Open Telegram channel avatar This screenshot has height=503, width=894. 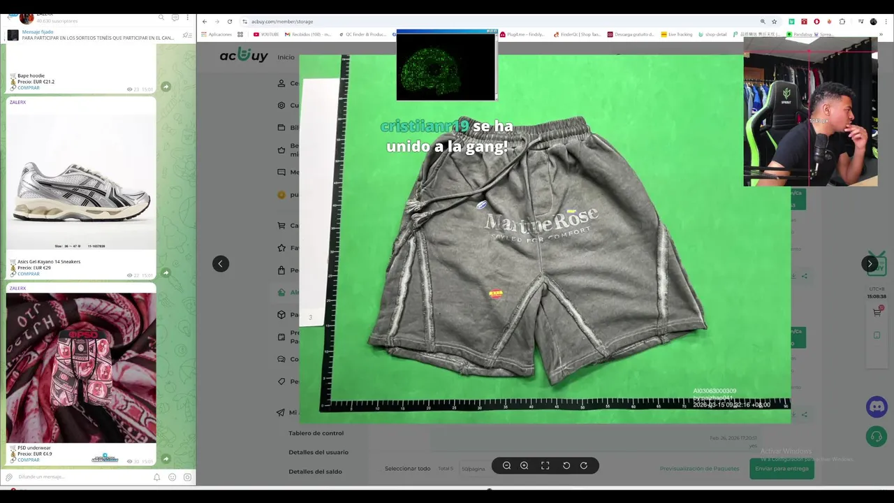[x=27, y=17]
